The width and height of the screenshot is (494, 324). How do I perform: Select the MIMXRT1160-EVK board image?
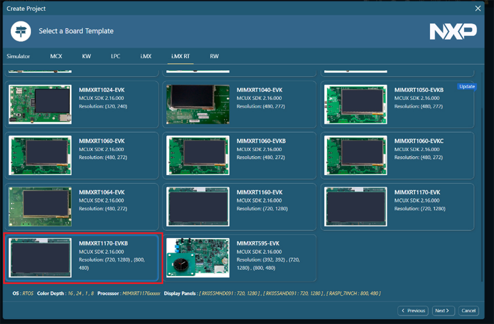pos(198,207)
